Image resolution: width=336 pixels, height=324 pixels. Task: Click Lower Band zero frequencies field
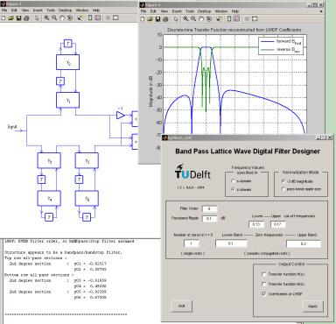[x=231, y=243]
